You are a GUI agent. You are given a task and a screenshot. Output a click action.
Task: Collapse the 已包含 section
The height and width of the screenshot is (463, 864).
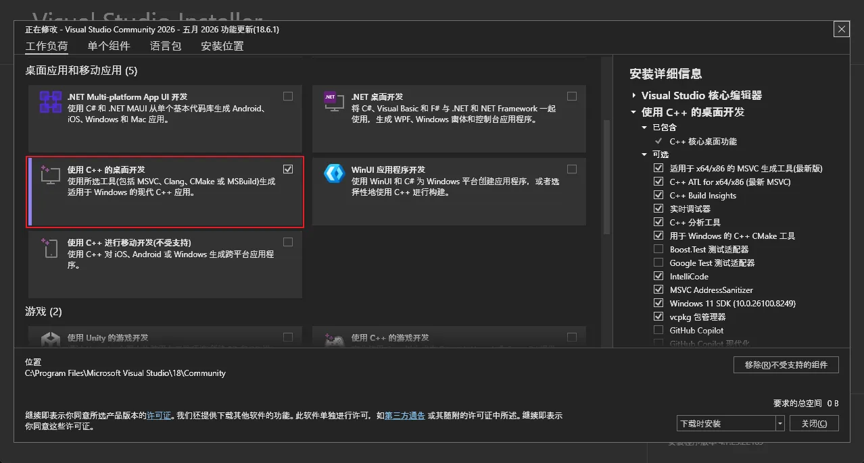[645, 127]
